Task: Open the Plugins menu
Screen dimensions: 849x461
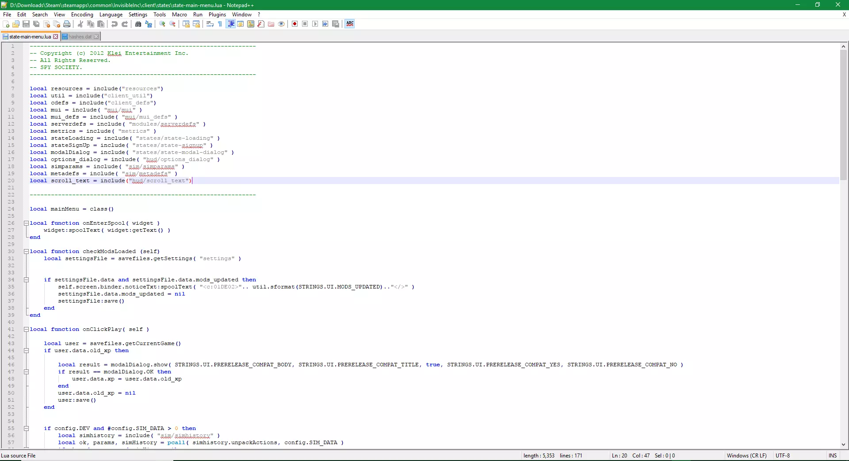Action: coord(217,15)
